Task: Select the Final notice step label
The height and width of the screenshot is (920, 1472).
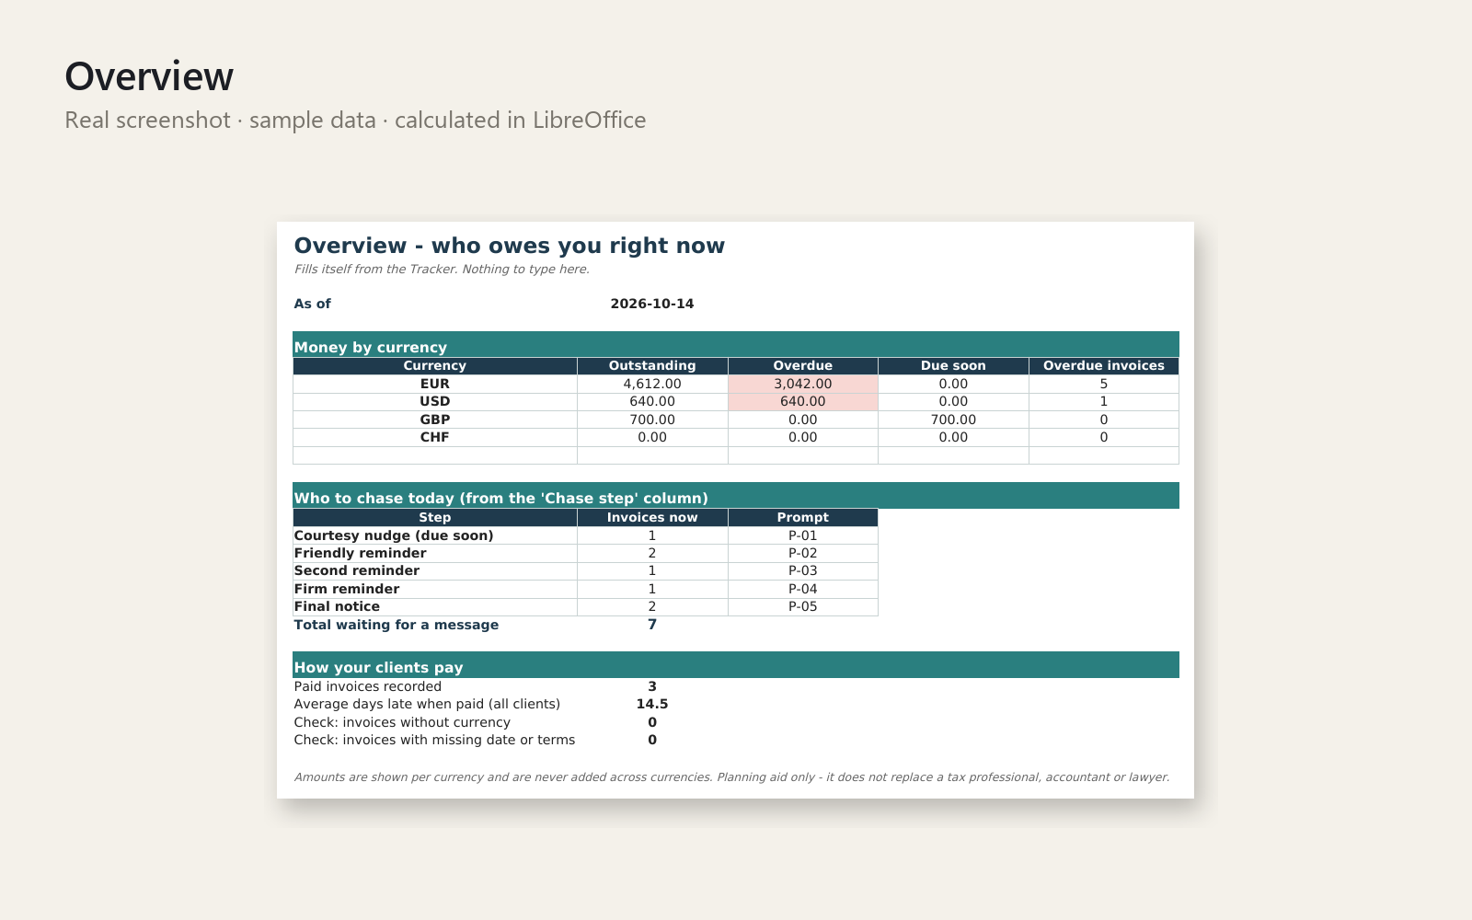Action: 337,606
